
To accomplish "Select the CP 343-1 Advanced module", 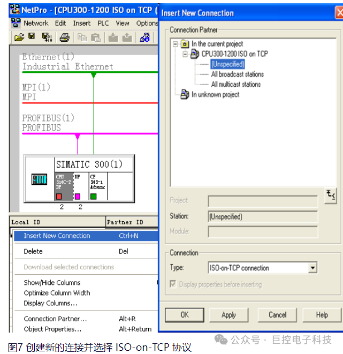I will [98, 186].
